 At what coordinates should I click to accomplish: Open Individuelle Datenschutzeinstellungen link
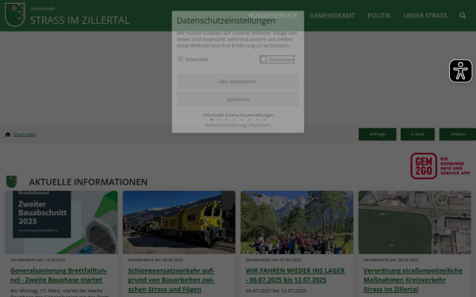click(238, 115)
